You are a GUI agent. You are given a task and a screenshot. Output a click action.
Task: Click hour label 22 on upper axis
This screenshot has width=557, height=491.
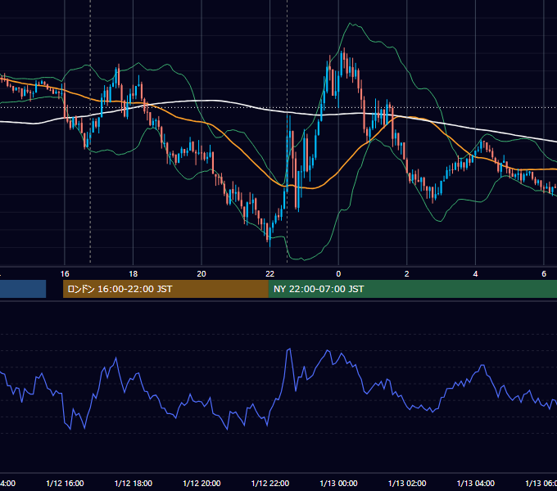270,274
